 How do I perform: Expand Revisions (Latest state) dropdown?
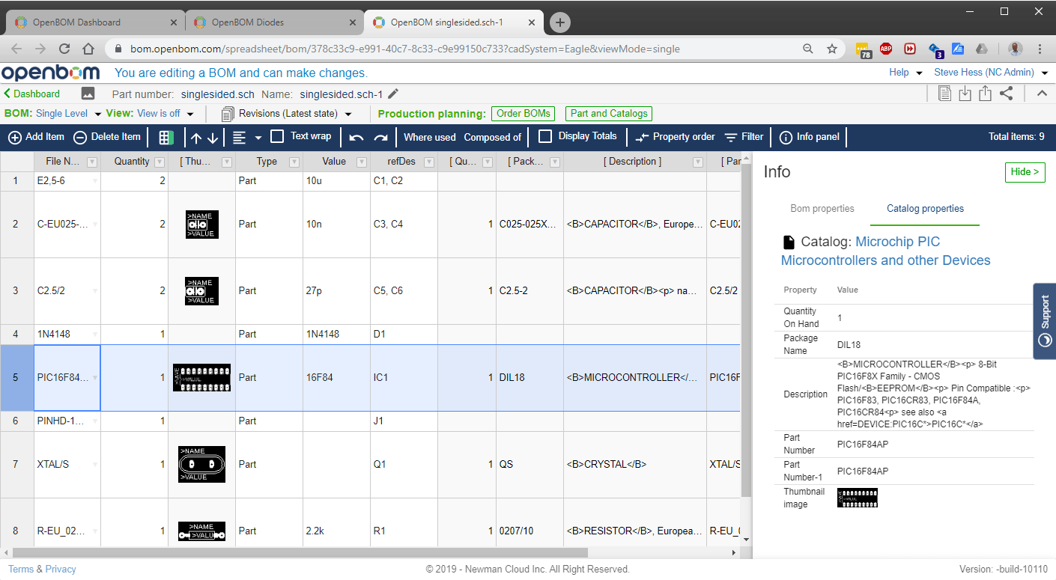pos(348,115)
